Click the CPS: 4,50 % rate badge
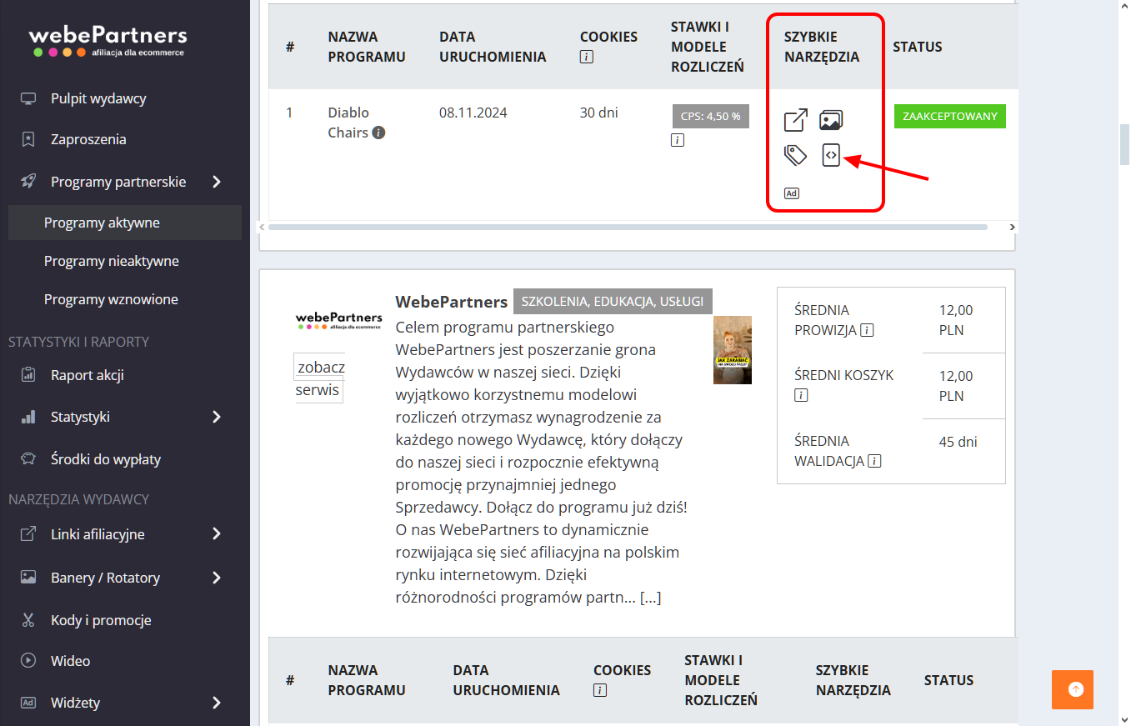The image size is (1131, 726). click(711, 116)
